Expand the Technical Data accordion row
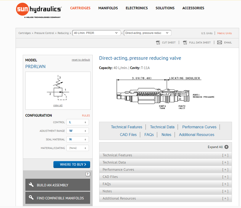 (x=165, y=162)
